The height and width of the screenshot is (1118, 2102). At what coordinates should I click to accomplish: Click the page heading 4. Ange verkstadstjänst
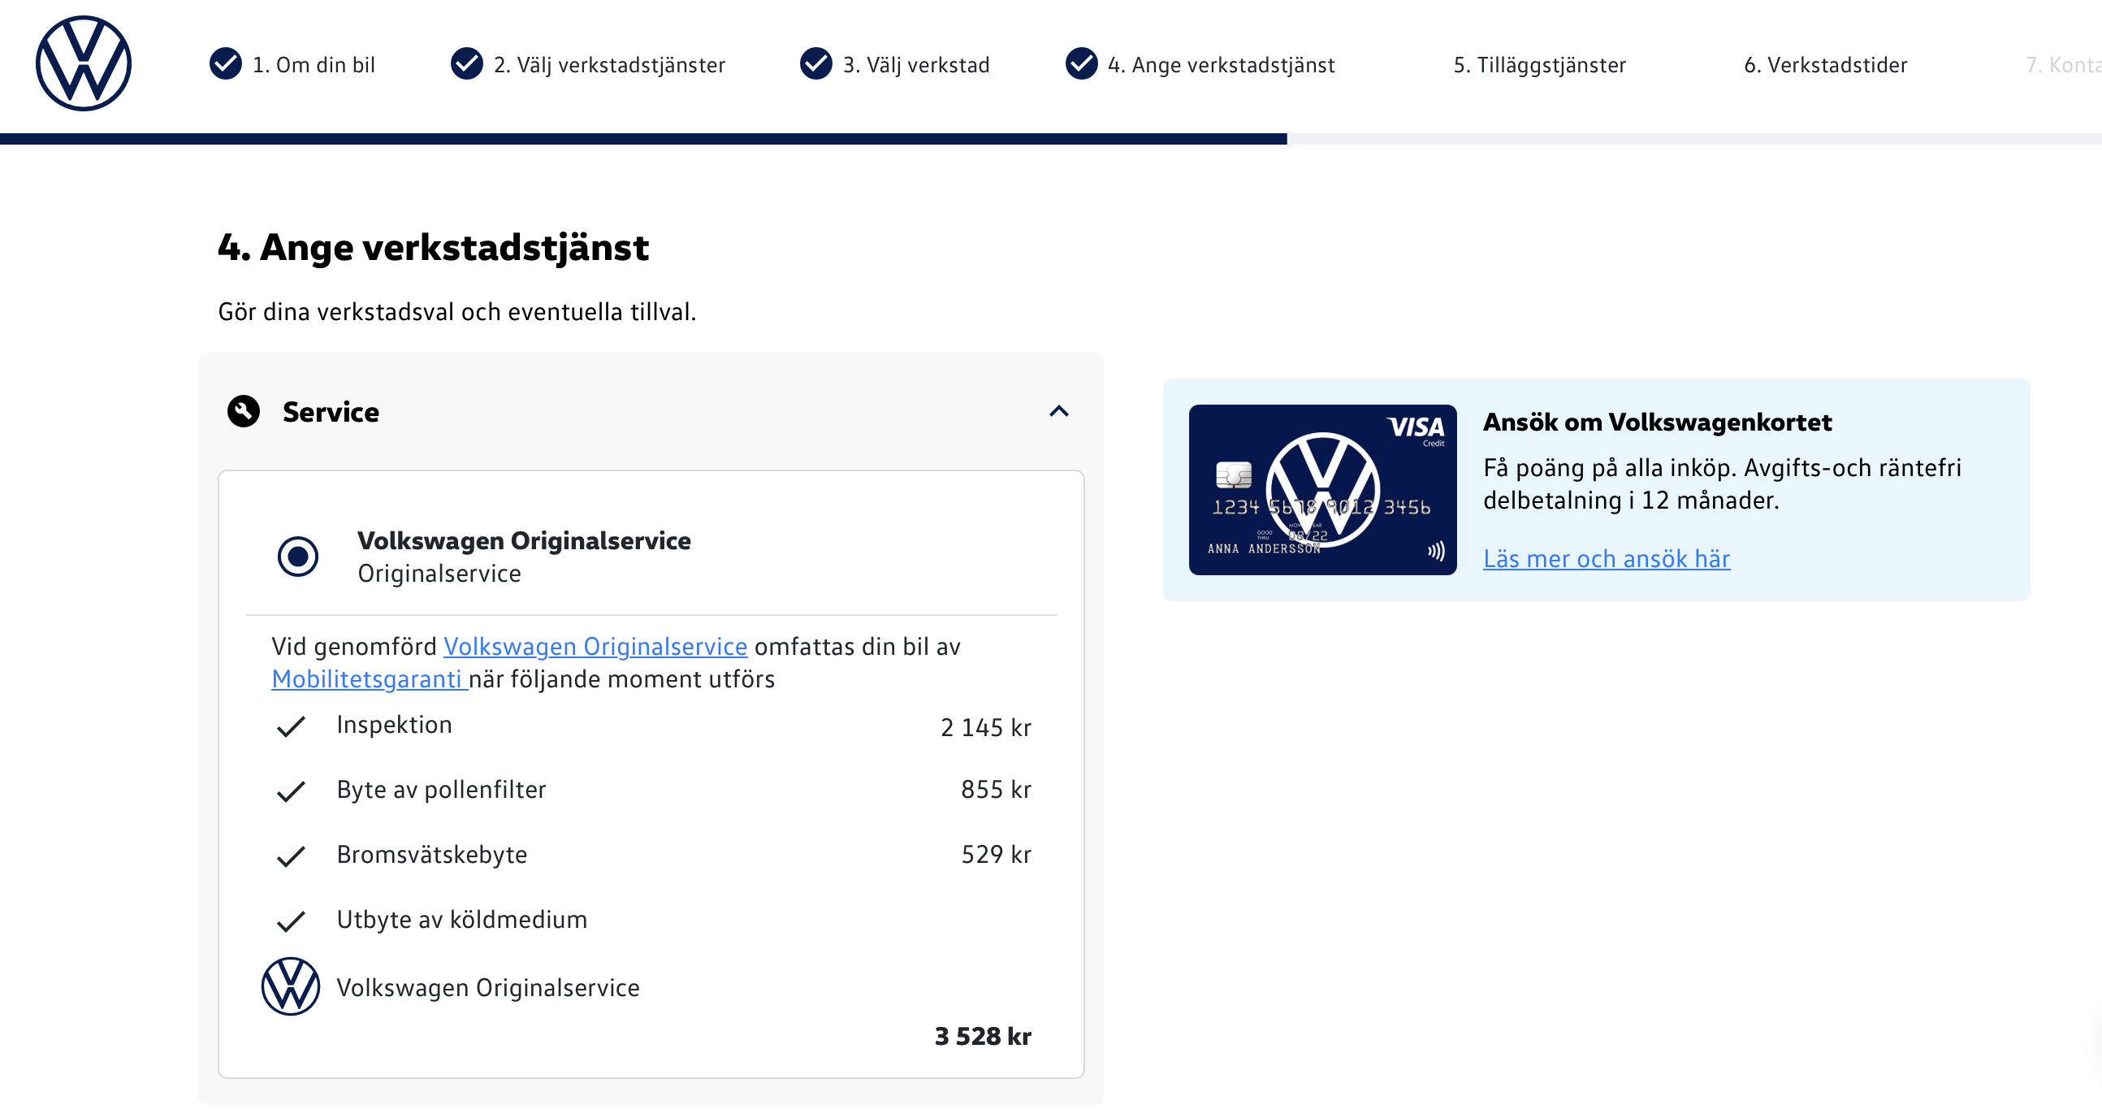pos(433,247)
